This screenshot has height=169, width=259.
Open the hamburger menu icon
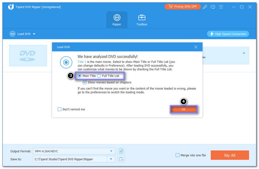click(221, 7)
